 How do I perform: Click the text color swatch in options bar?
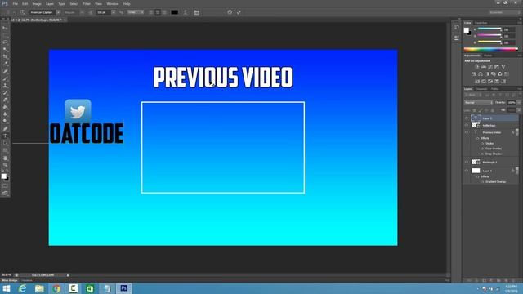pyautogui.click(x=174, y=12)
